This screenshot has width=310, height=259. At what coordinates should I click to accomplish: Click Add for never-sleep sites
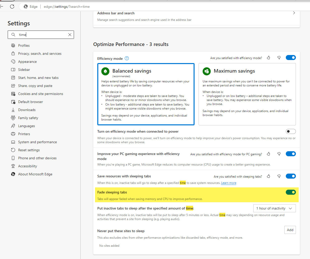click(290, 230)
